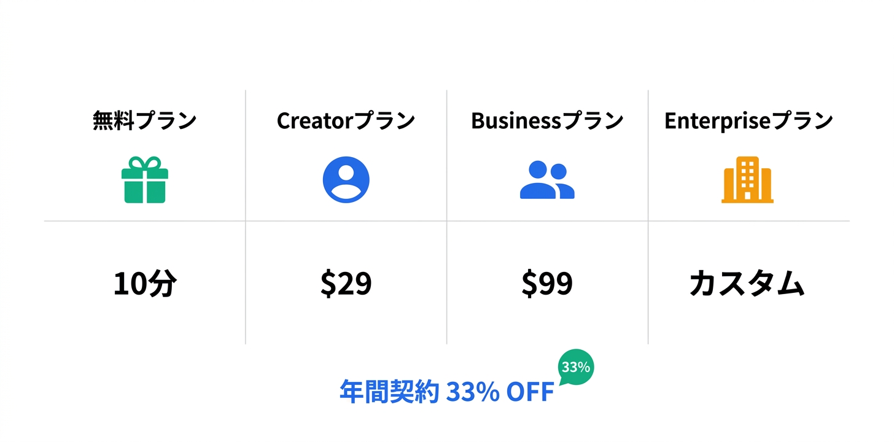Open the 年間契約 33% OFF link
Image resolution: width=894 pixels, height=442 pixels.
[446, 392]
